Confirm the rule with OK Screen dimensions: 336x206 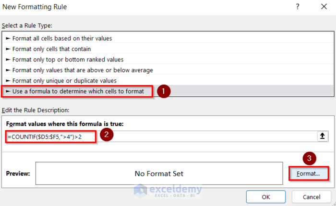266,196
